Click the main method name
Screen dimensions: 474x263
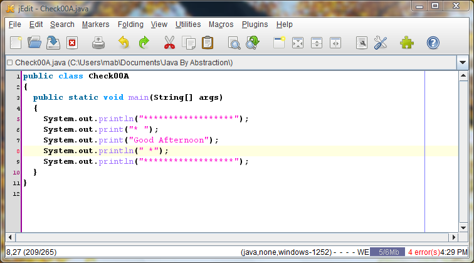139,97
